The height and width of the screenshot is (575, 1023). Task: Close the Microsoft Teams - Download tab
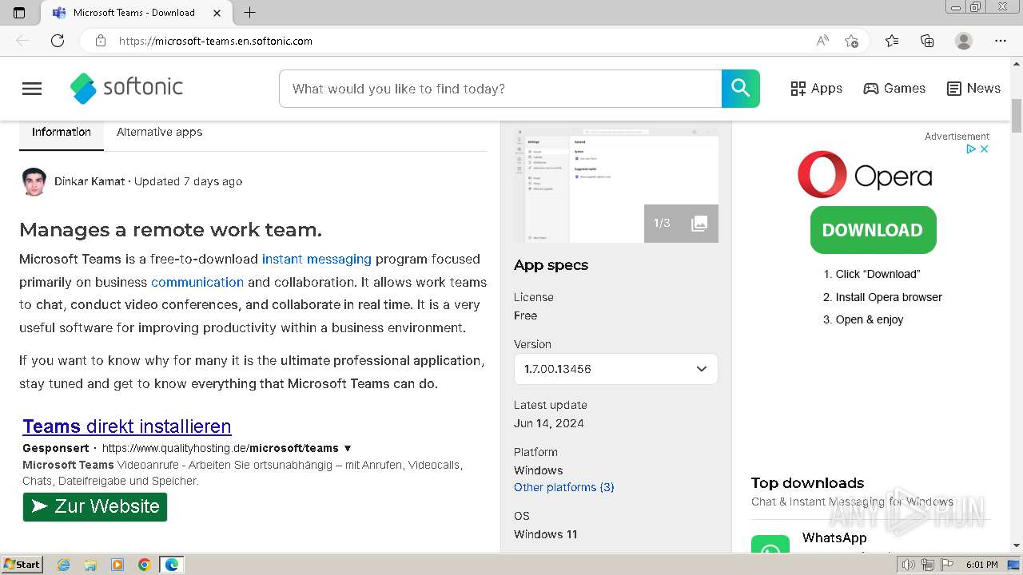pyautogui.click(x=217, y=13)
